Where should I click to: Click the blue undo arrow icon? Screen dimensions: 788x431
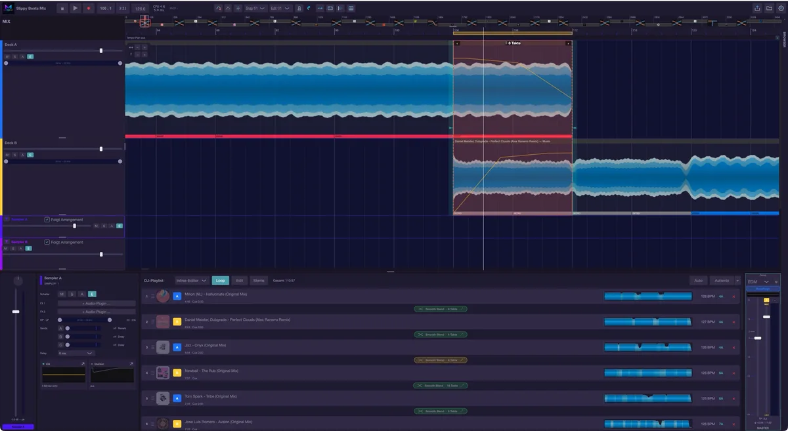[309, 8]
